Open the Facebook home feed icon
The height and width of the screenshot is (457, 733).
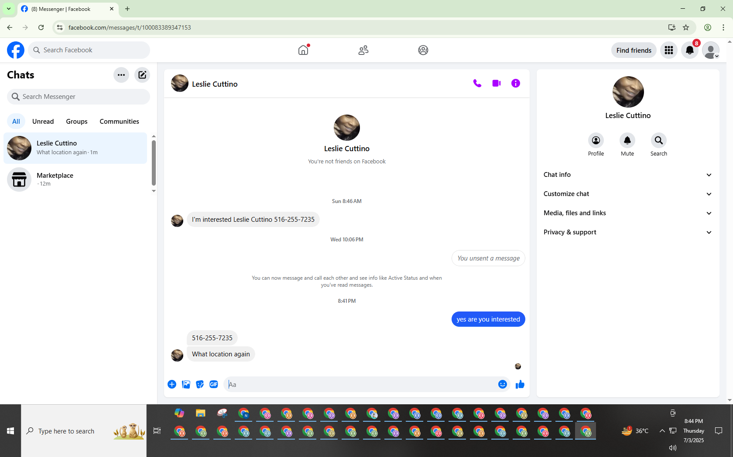pos(303,50)
